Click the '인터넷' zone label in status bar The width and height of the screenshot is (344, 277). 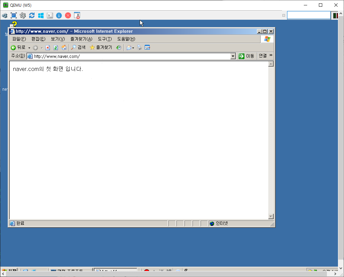pos(222,223)
